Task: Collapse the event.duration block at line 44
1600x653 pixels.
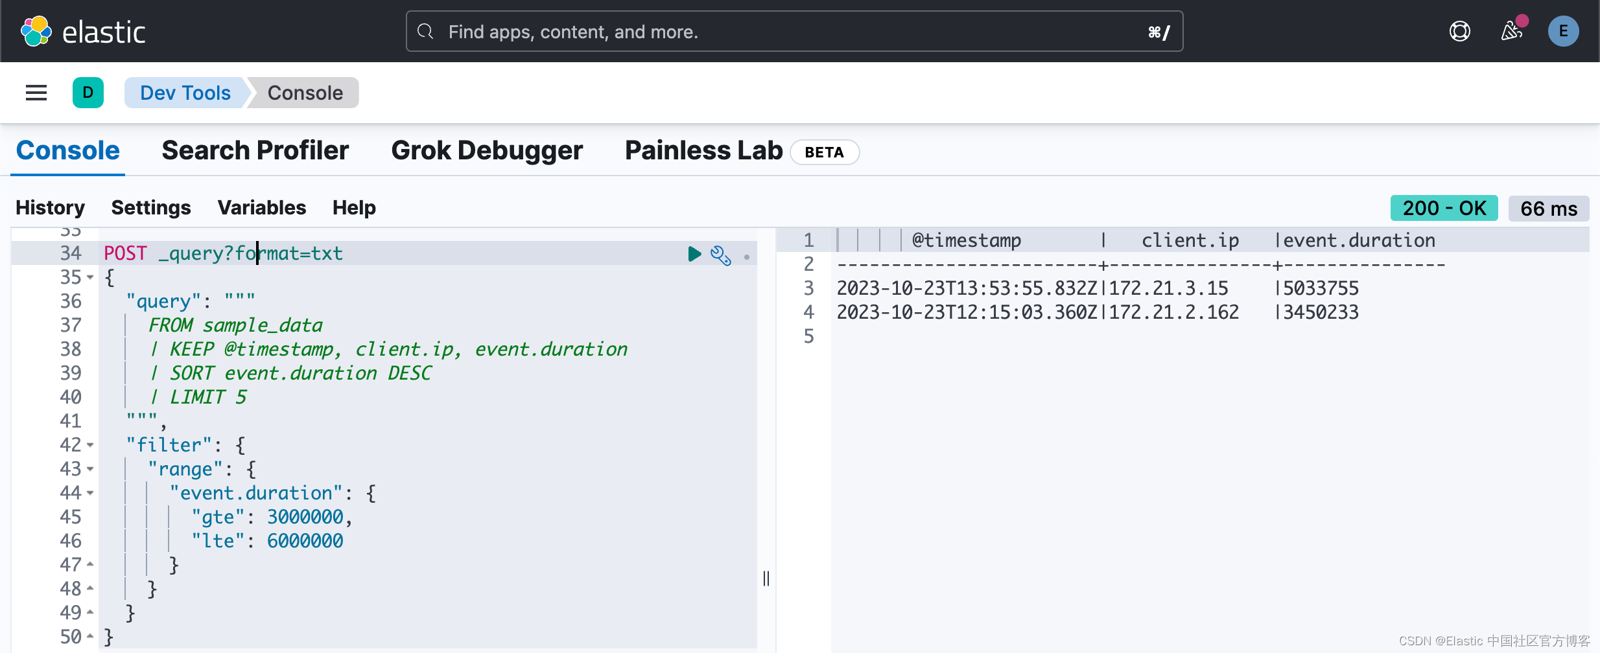Action: (x=90, y=493)
